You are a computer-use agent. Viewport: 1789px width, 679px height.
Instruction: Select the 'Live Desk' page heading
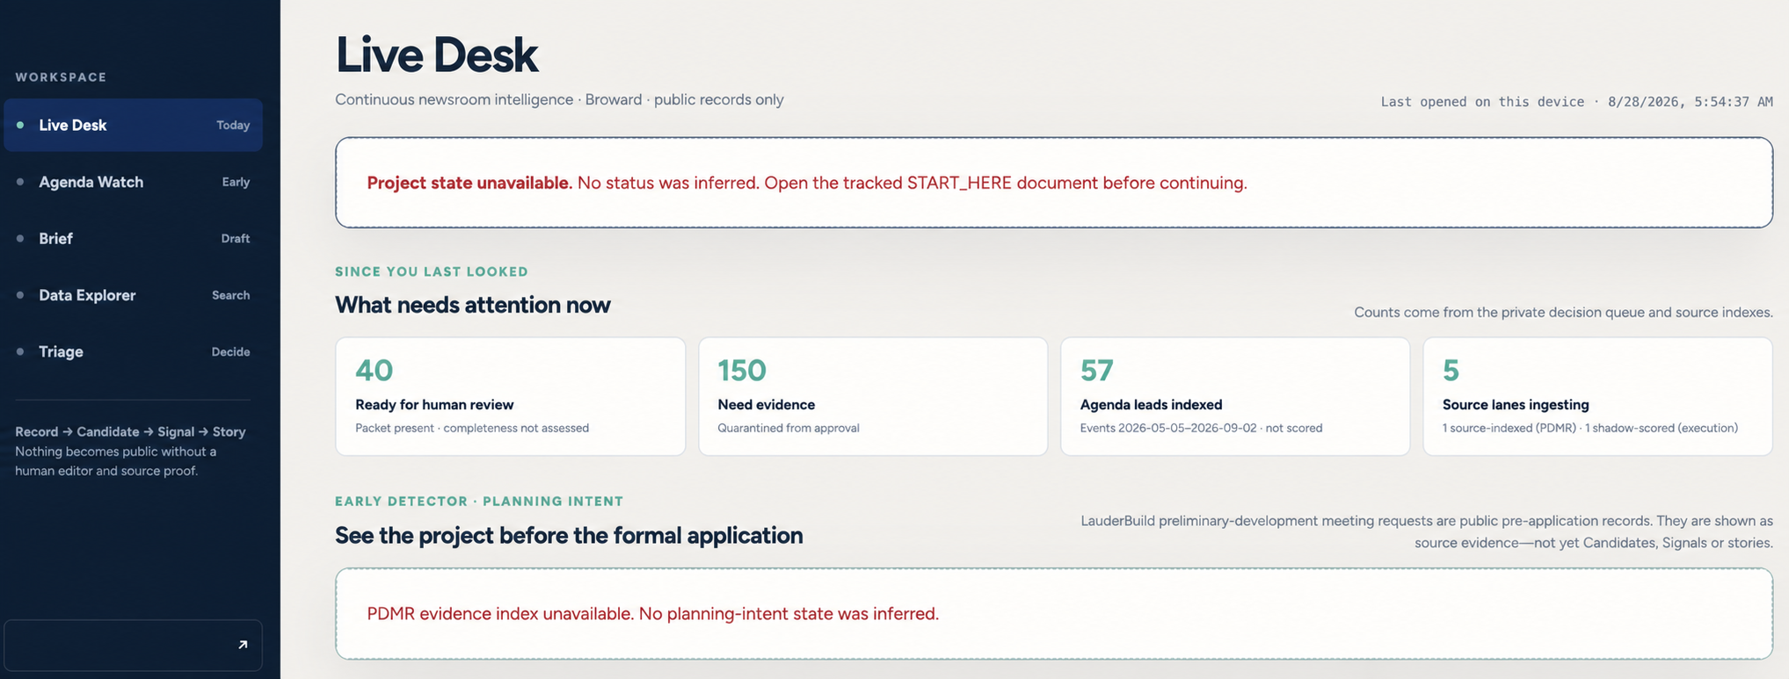436,54
